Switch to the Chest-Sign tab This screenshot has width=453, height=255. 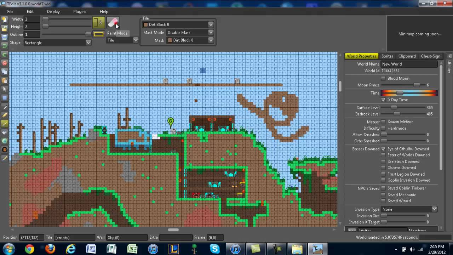(x=430, y=56)
